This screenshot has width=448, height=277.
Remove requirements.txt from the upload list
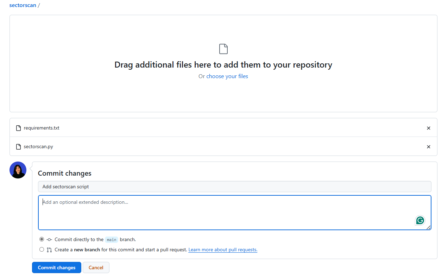(x=428, y=128)
